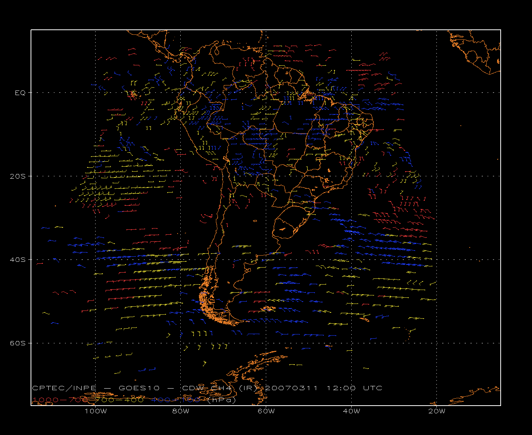Click the 20W longitude label

(437, 411)
